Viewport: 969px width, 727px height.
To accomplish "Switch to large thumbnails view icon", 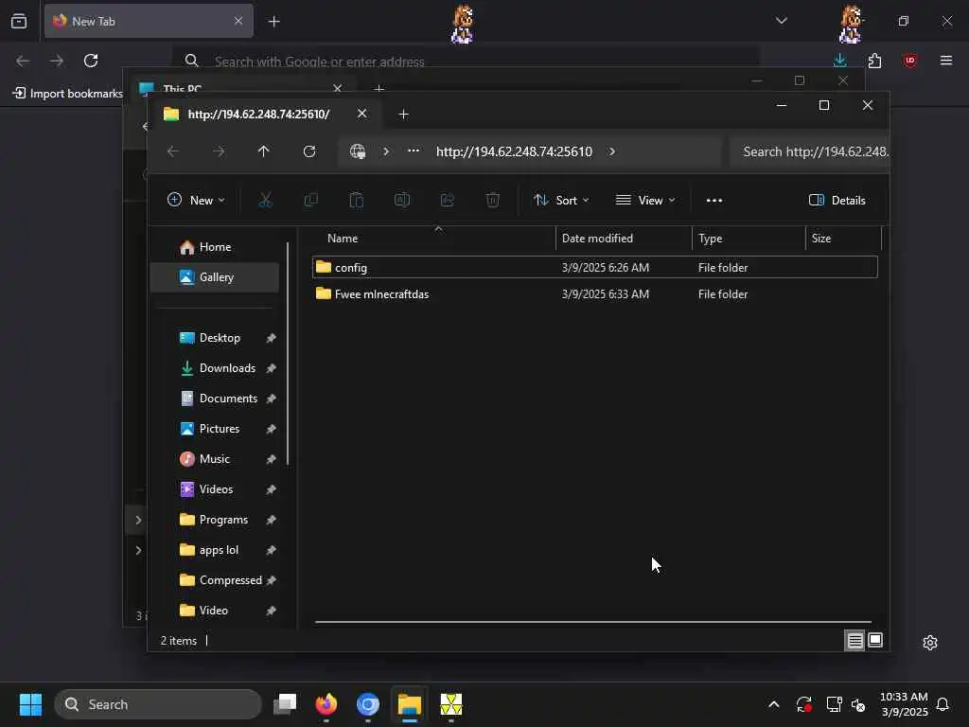I will [x=875, y=641].
